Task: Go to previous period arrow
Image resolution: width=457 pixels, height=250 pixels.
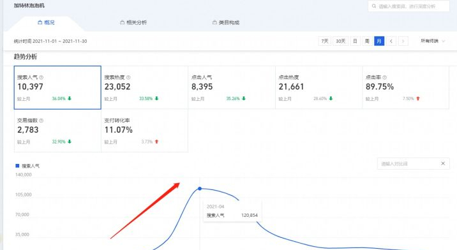Action: [391, 41]
